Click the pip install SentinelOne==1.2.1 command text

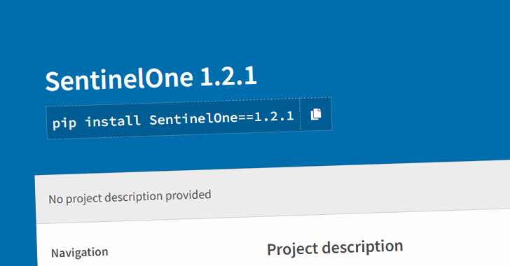click(173, 119)
